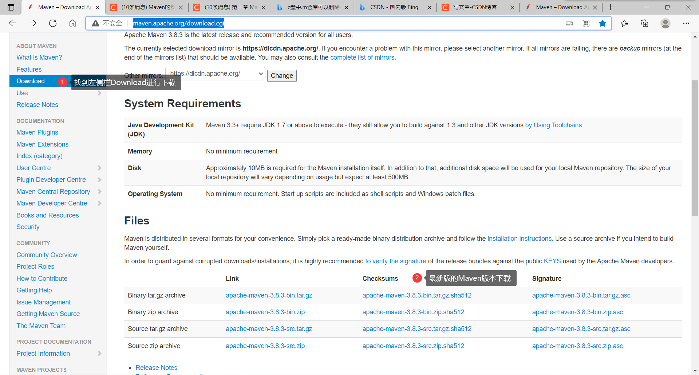
Task: Open the Favorites list
Action: (x=625, y=23)
